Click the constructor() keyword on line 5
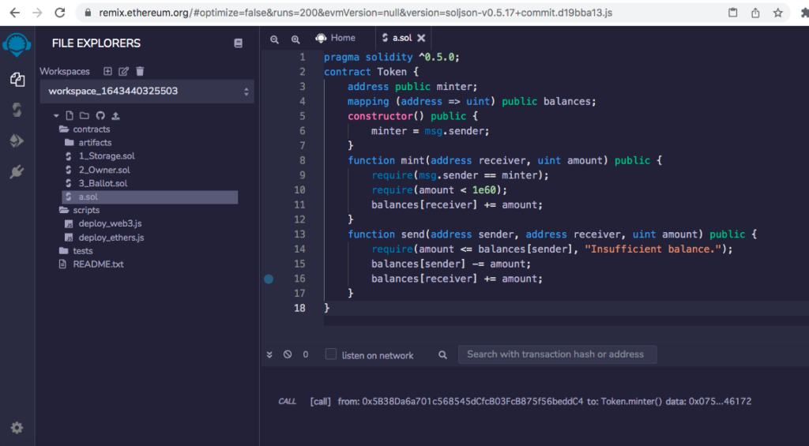The image size is (809, 446). pos(386,116)
